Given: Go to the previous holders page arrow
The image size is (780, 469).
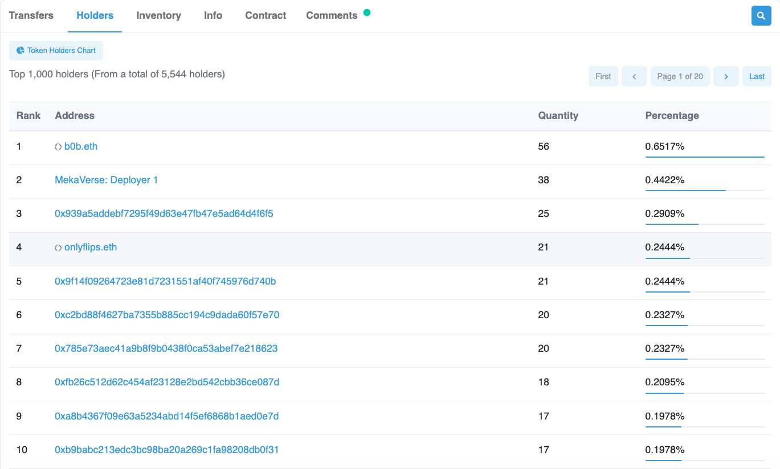Looking at the screenshot, I should point(634,76).
